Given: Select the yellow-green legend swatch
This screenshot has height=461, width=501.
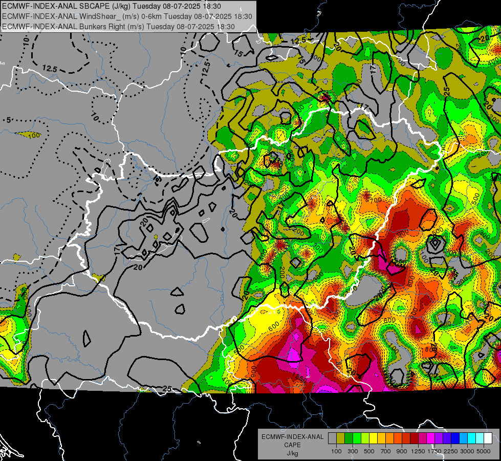Looking at the screenshot, I should click(365, 438).
